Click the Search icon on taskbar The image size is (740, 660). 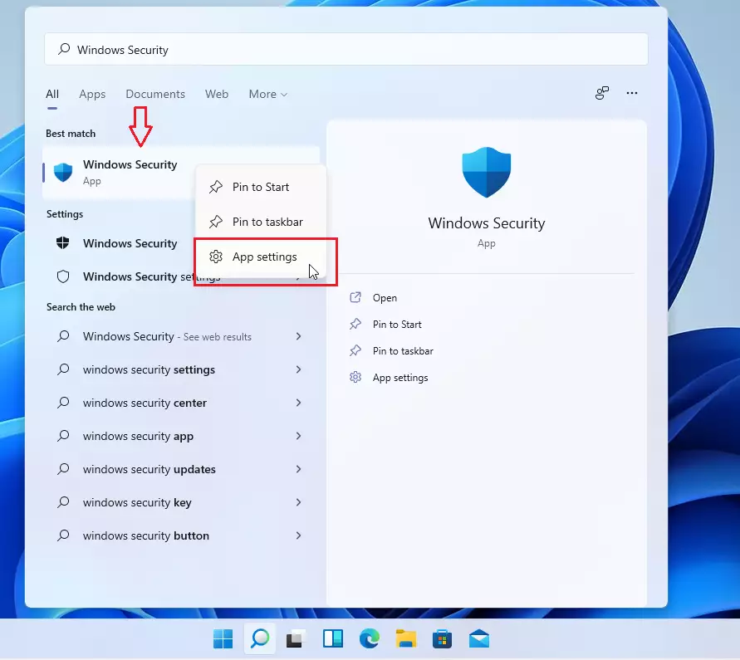point(260,638)
